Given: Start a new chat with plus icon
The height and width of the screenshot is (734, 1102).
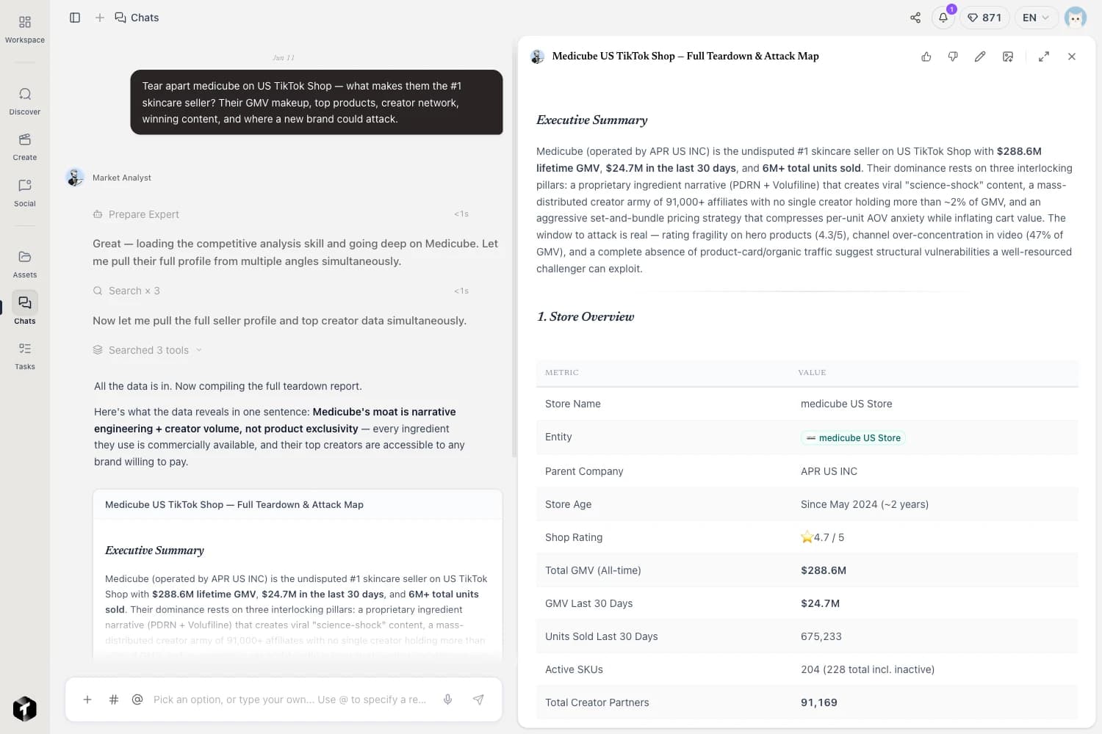Looking at the screenshot, I should click(100, 18).
